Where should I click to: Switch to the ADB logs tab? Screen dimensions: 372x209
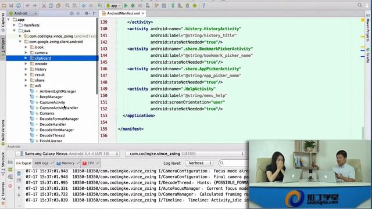44,163
